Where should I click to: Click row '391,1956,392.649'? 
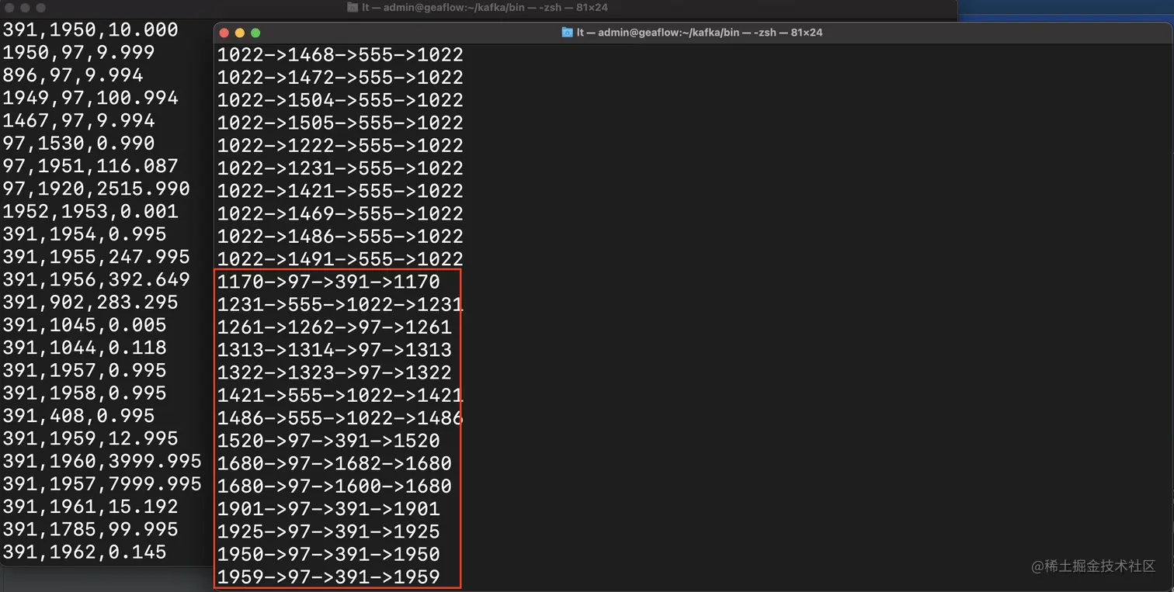coord(96,279)
